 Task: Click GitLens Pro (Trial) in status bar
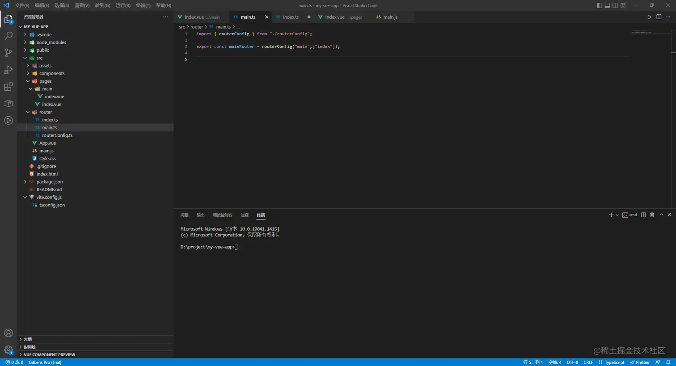[45, 362]
